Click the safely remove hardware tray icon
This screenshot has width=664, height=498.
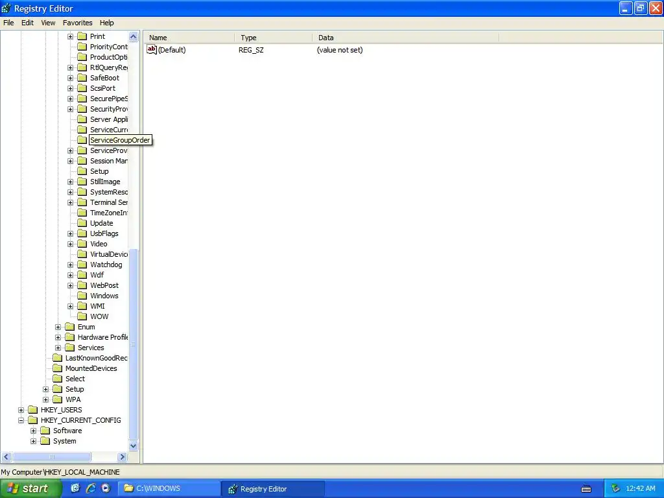click(x=615, y=489)
